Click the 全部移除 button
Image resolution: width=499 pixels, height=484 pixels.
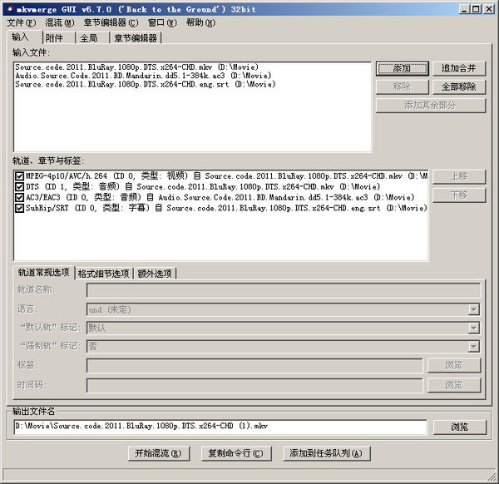pyautogui.click(x=459, y=86)
